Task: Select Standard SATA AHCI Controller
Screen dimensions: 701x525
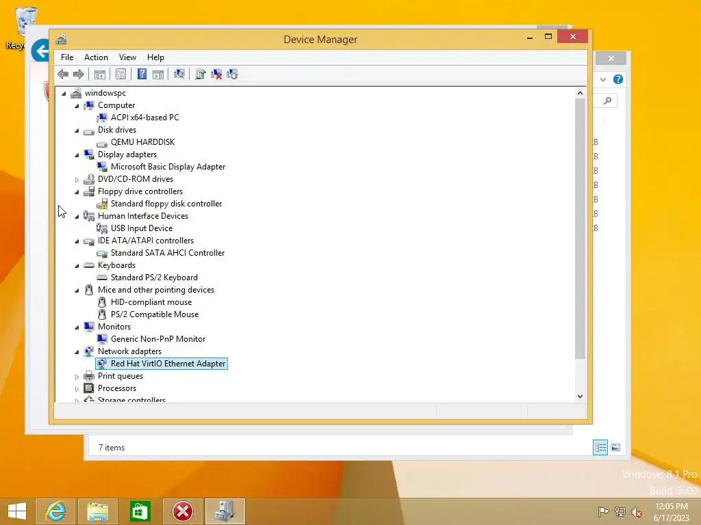Action: coord(168,253)
